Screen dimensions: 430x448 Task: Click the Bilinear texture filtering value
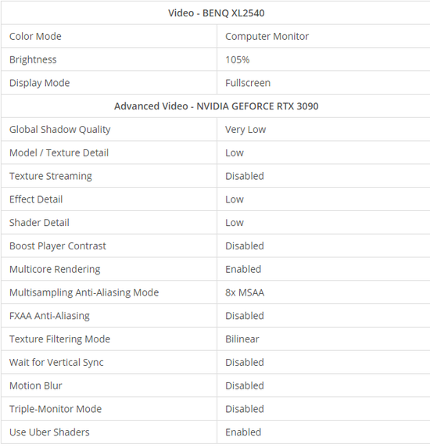pos(242,339)
